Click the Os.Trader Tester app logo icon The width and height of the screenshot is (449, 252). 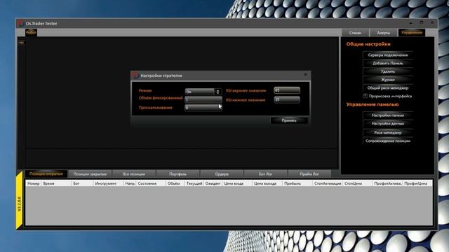click(x=20, y=23)
